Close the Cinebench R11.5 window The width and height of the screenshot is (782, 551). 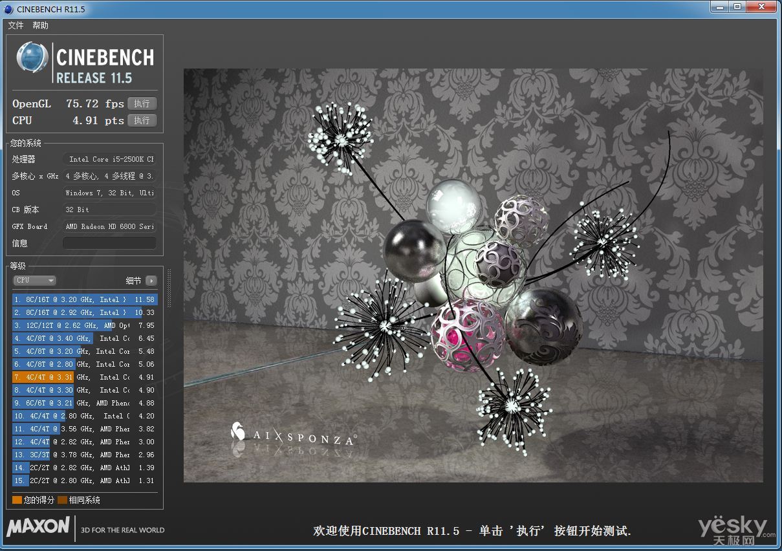tap(761, 6)
